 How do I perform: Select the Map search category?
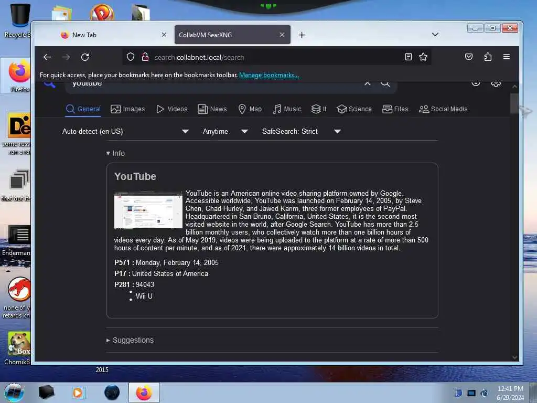(x=250, y=109)
